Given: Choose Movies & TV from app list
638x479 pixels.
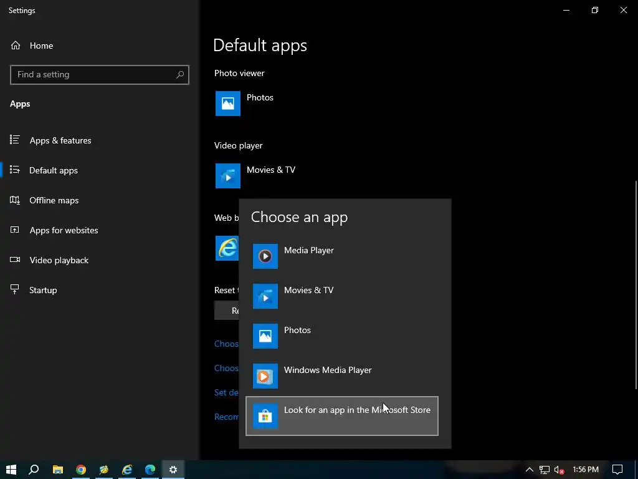Looking at the screenshot, I should [x=342, y=296].
